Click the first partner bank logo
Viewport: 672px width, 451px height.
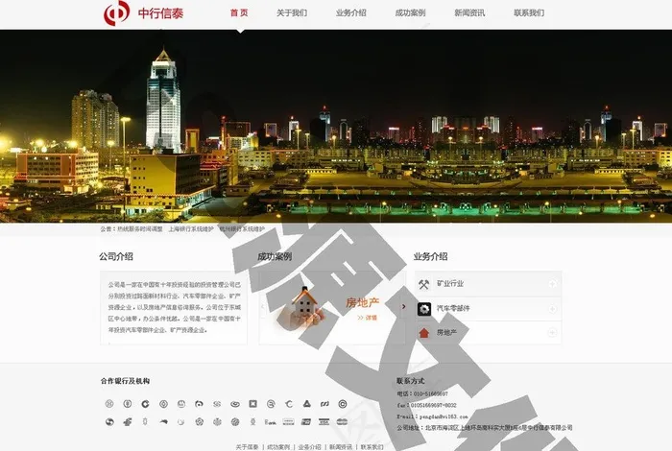[109, 404]
